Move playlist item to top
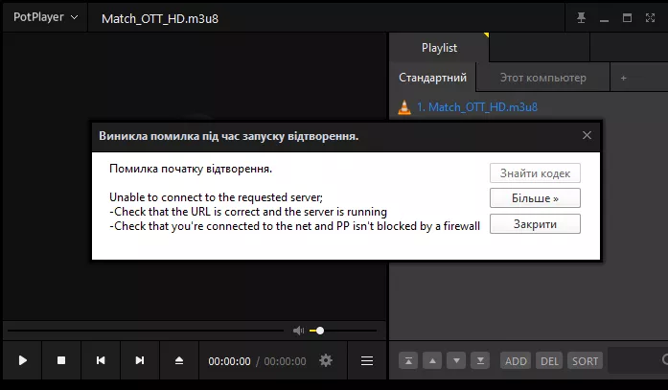This screenshot has height=390, width=668. point(408,361)
